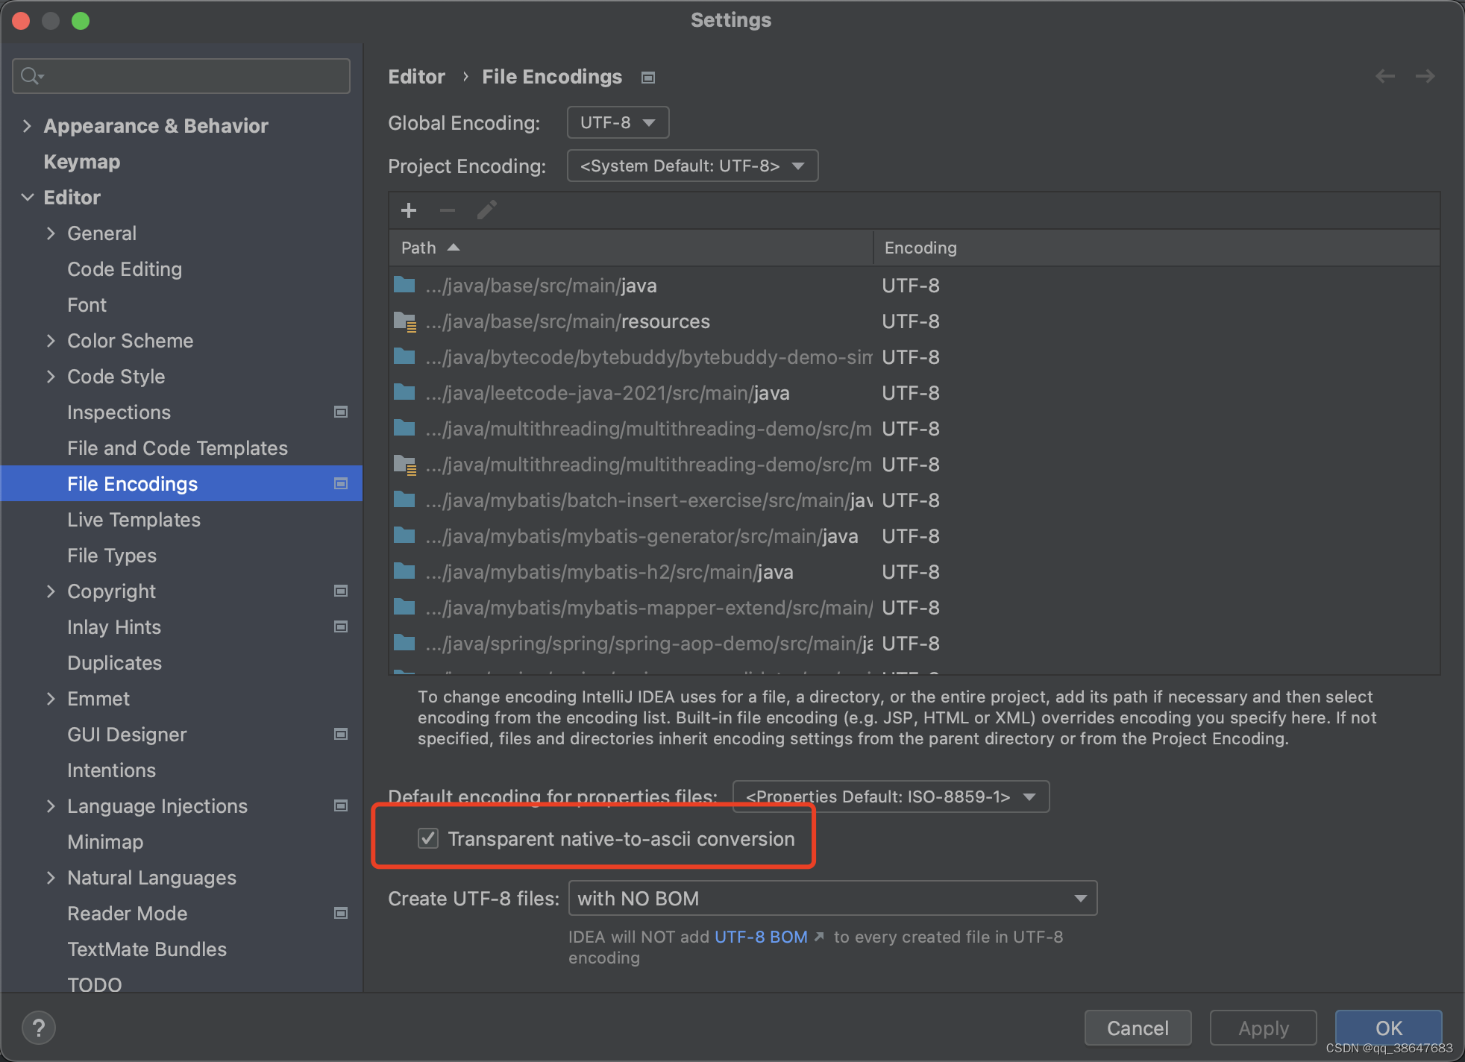This screenshot has width=1465, height=1062.
Task: Click the back navigation arrow
Action: [1385, 76]
